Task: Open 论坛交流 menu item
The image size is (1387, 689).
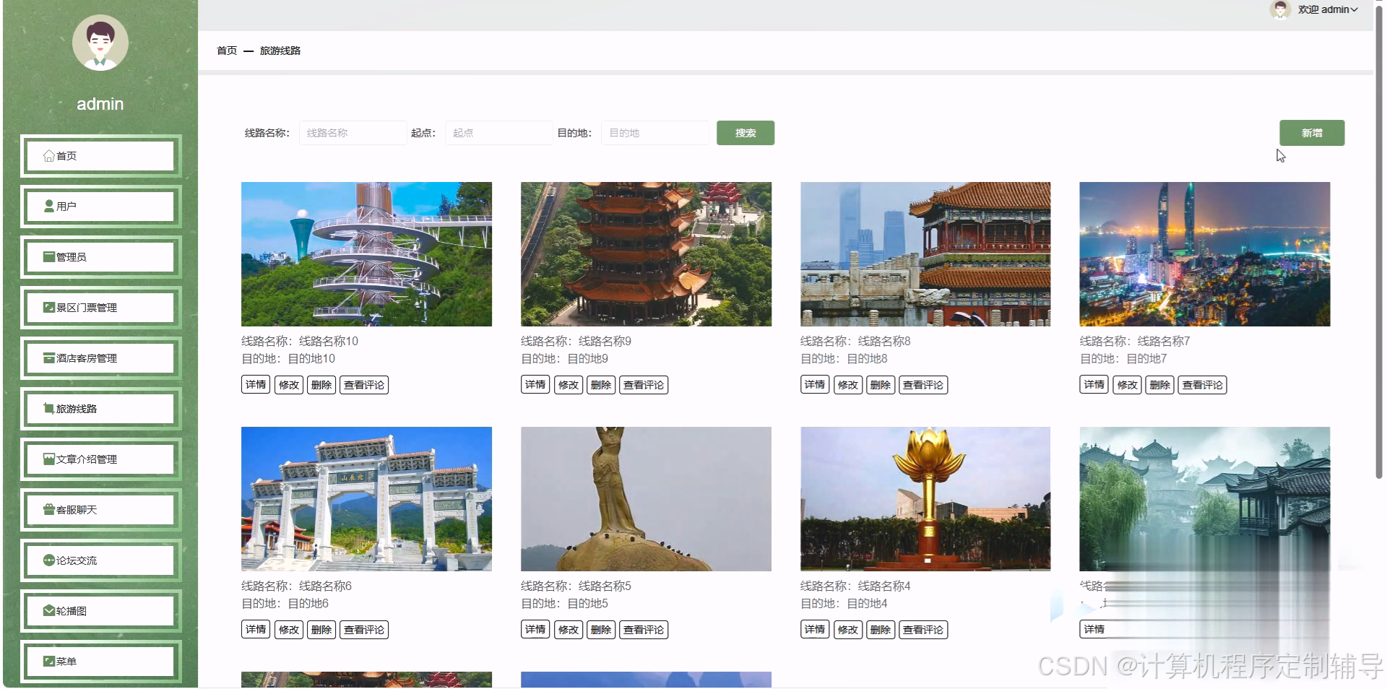Action: tap(100, 560)
